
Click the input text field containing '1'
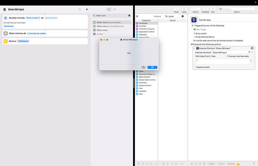222,62
